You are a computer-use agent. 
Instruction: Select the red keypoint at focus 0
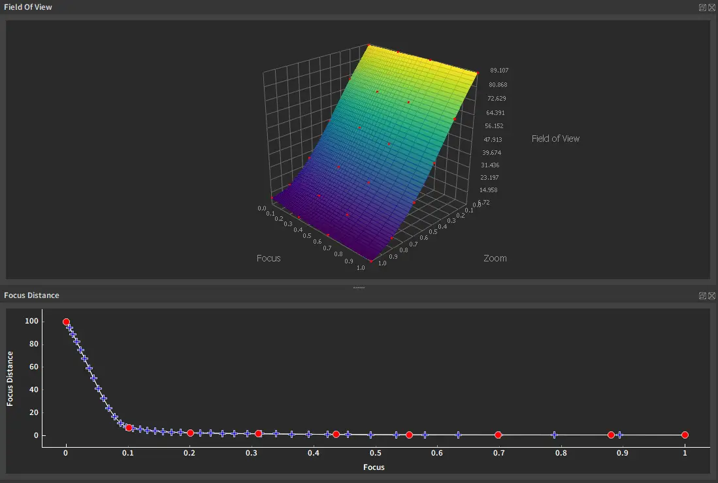pyautogui.click(x=66, y=322)
